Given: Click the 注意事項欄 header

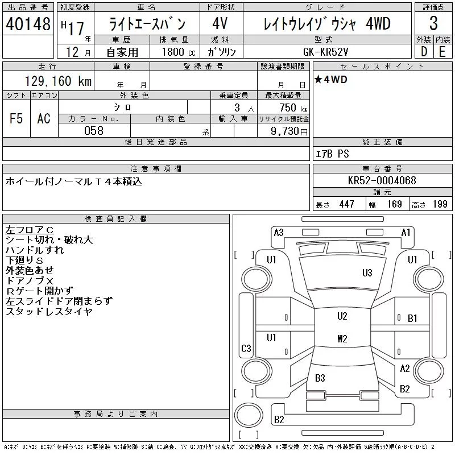Looking at the screenshot, I should click(x=156, y=169).
